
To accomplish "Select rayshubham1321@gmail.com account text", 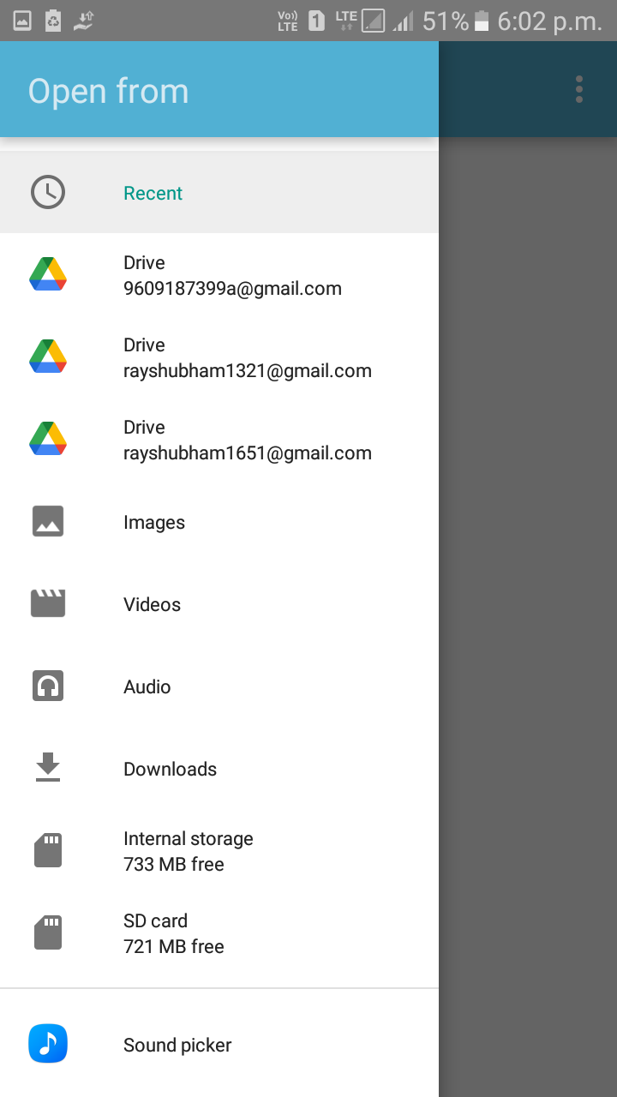I will (x=248, y=371).
